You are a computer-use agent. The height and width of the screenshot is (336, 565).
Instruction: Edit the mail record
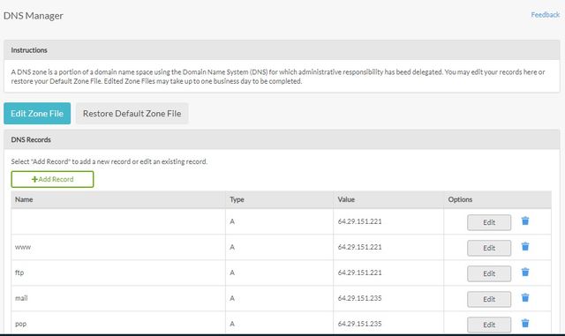point(489,299)
